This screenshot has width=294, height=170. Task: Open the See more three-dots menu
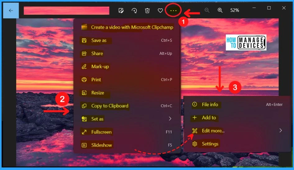pos(173,11)
